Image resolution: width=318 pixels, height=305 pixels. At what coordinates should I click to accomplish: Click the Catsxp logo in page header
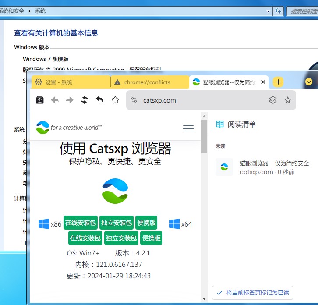[x=69, y=128]
